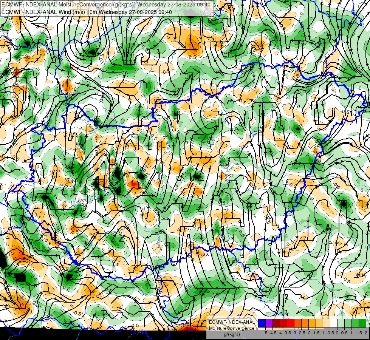Select the pale peach swatch between -1 and -0.5
This screenshot has width=370, height=340.
[327, 323]
